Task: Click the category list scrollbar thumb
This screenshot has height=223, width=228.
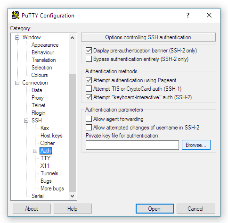Action: [x=72, y=133]
